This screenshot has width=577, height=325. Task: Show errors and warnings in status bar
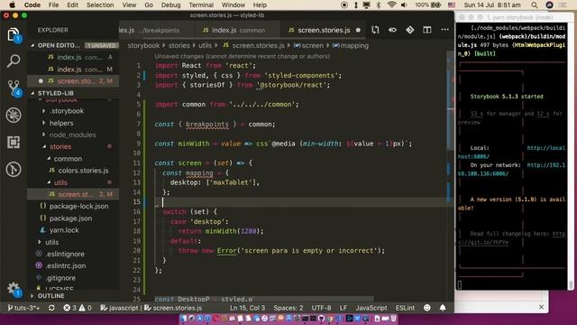(x=78, y=308)
